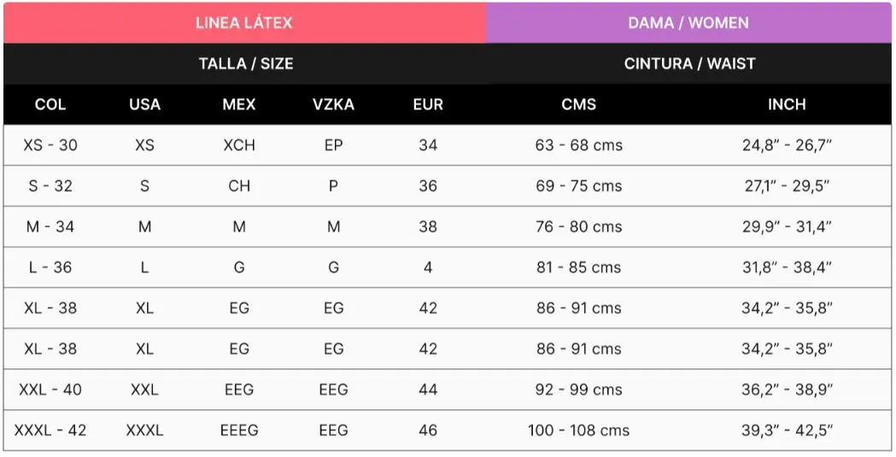This screenshot has width=896, height=457.
Task: Select the XXL - 40 size cell
Action: click(50, 390)
